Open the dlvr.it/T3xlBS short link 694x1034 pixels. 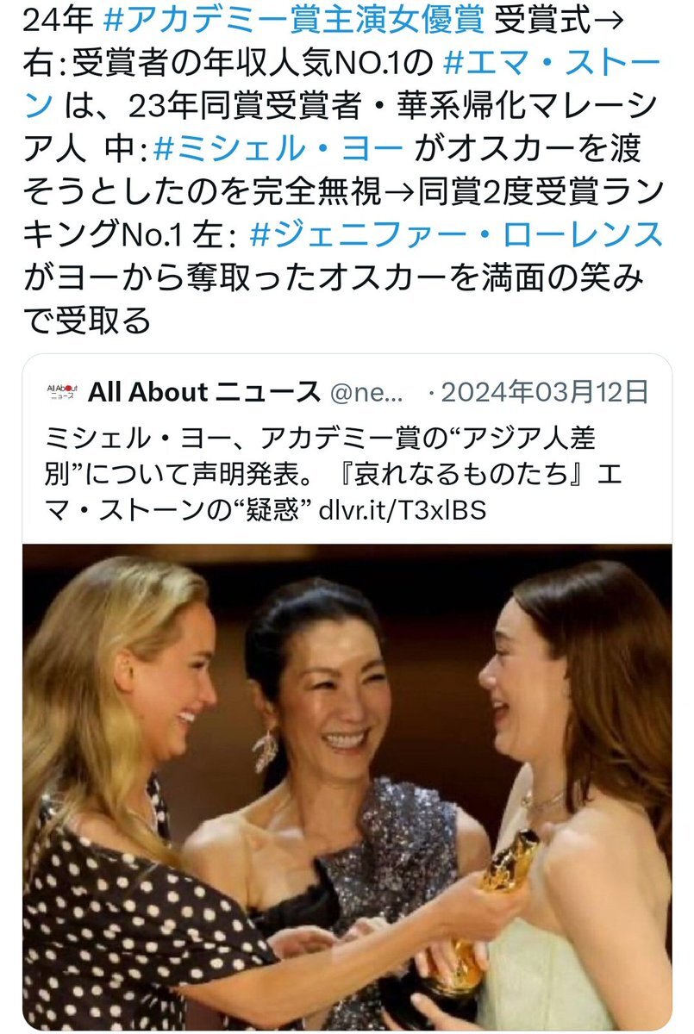(x=416, y=510)
